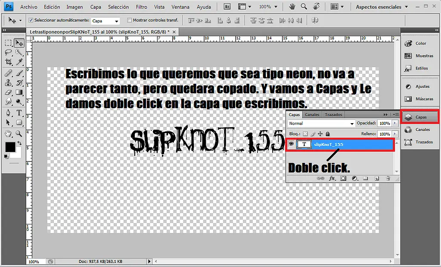Click the black foreground color swatch
The height and width of the screenshot is (267, 441).
pos(10,147)
